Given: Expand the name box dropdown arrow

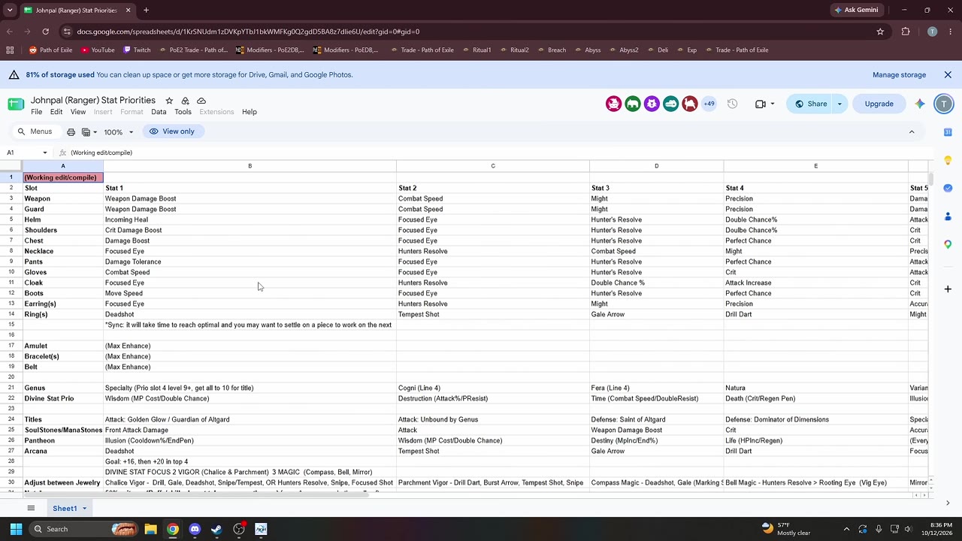Looking at the screenshot, I should [44, 153].
